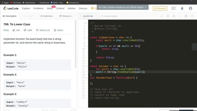Open the AutoDraw bookmark
Viewport: 197px width, 111px height.
43,2
